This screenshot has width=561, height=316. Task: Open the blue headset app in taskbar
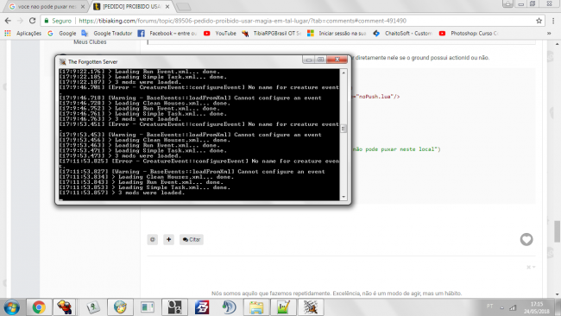coord(229,307)
